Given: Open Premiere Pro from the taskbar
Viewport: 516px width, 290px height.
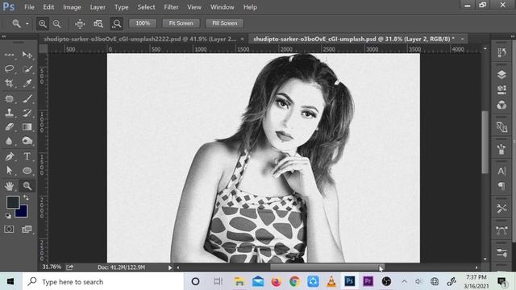Looking at the screenshot, I should pyautogui.click(x=368, y=281).
